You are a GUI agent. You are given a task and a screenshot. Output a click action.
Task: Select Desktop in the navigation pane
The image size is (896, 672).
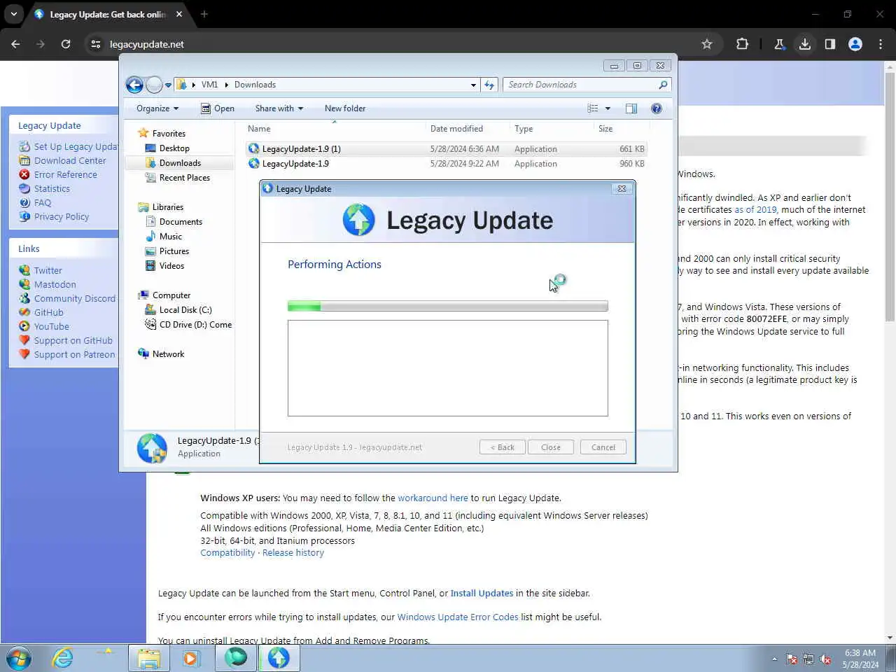click(174, 148)
